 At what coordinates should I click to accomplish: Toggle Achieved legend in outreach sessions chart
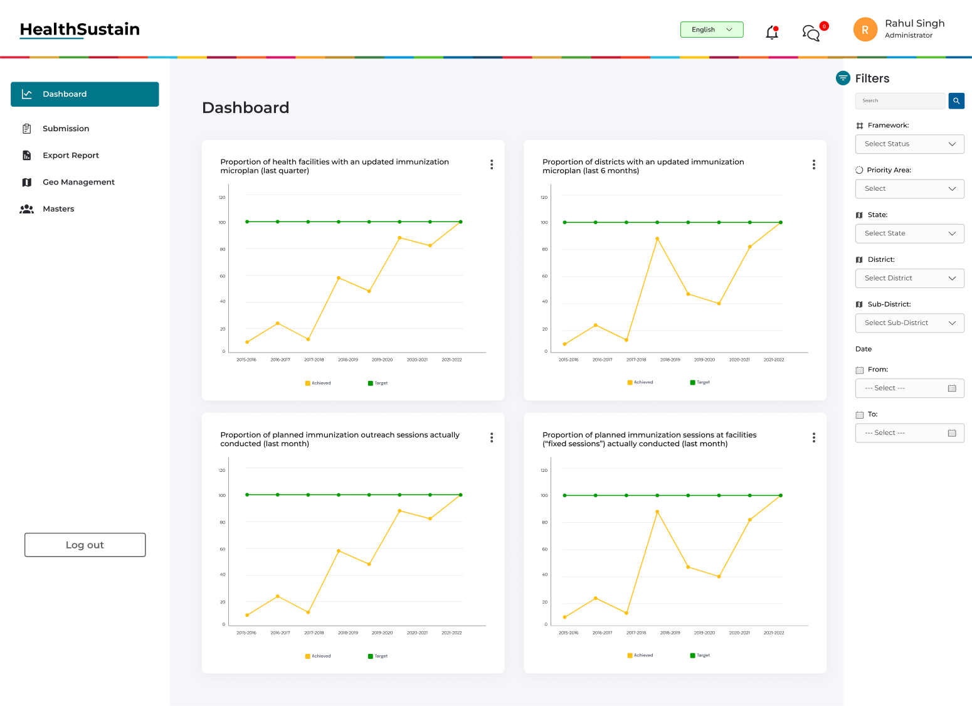(x=318, y=656)
